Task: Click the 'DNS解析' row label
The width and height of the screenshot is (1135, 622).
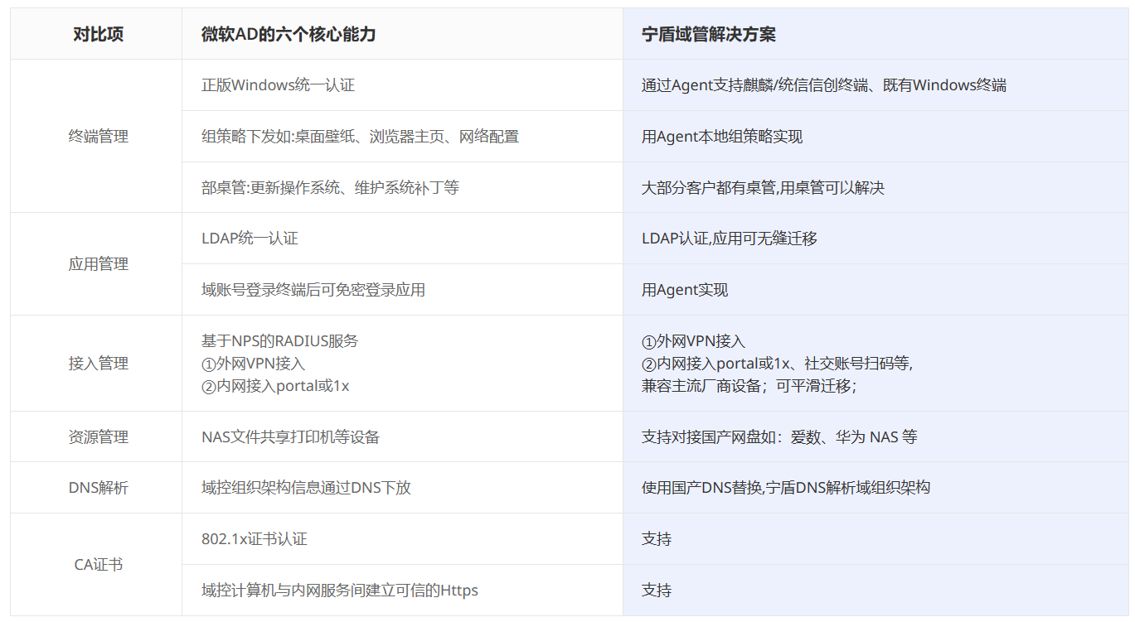Action: click(x=98, y=488)
